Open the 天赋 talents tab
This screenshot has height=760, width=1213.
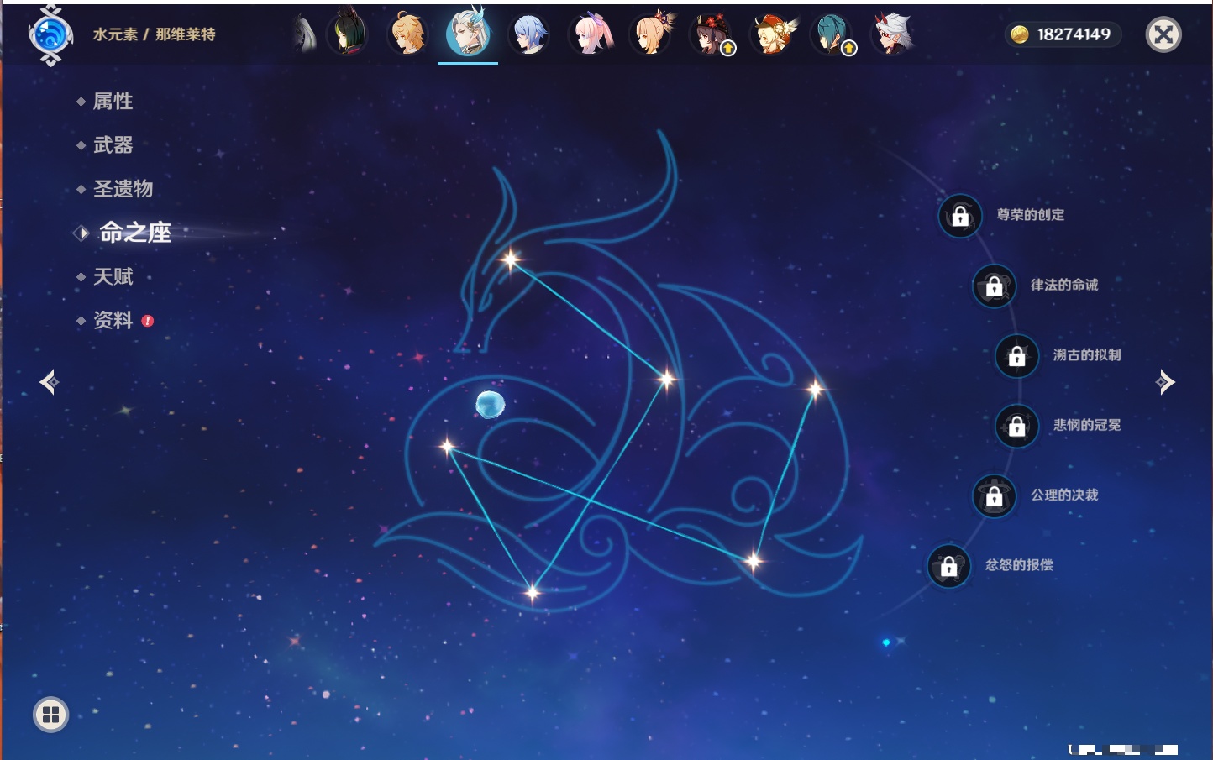[x=113, y=276]
